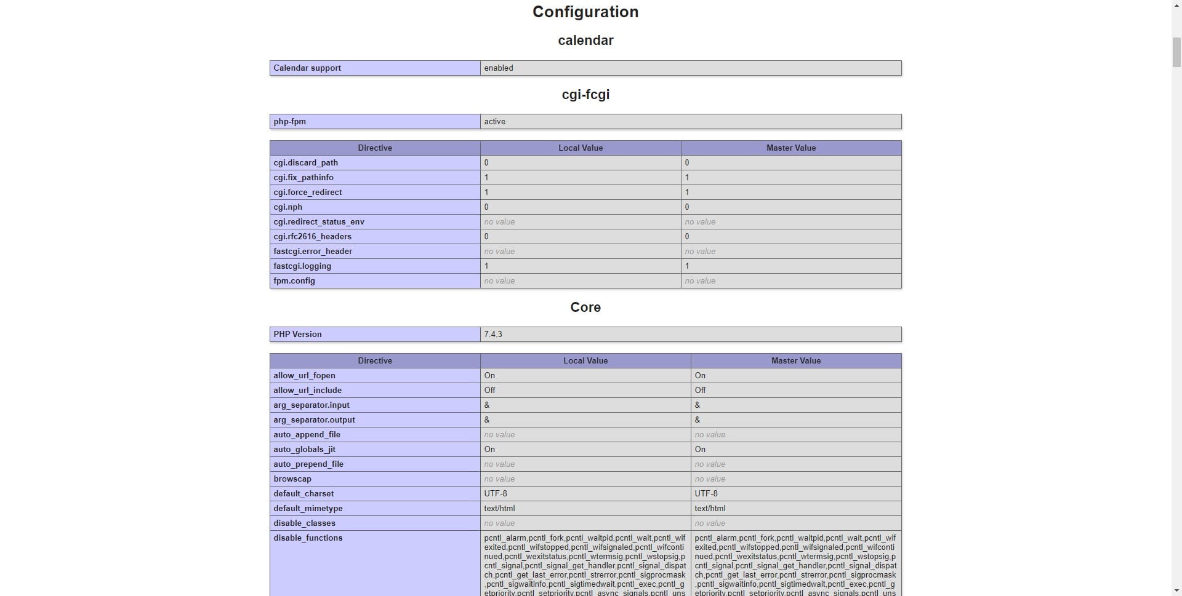The width and height of the screenshot is (1182, 596).
Task: Click the master value of cgi.force_redirect
Action: click(x=687, y=193)
